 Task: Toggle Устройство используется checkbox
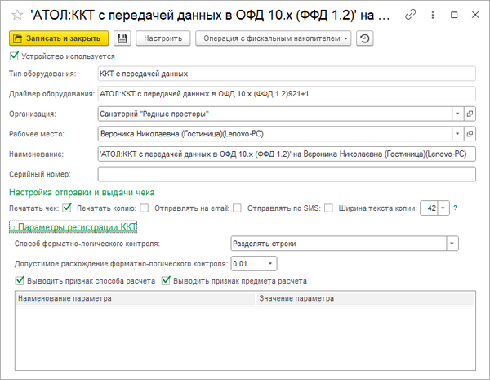coord(14,56)
